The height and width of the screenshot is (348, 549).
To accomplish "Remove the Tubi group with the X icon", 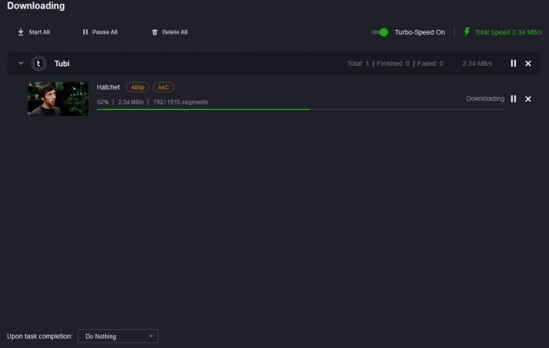I will 528,63.
